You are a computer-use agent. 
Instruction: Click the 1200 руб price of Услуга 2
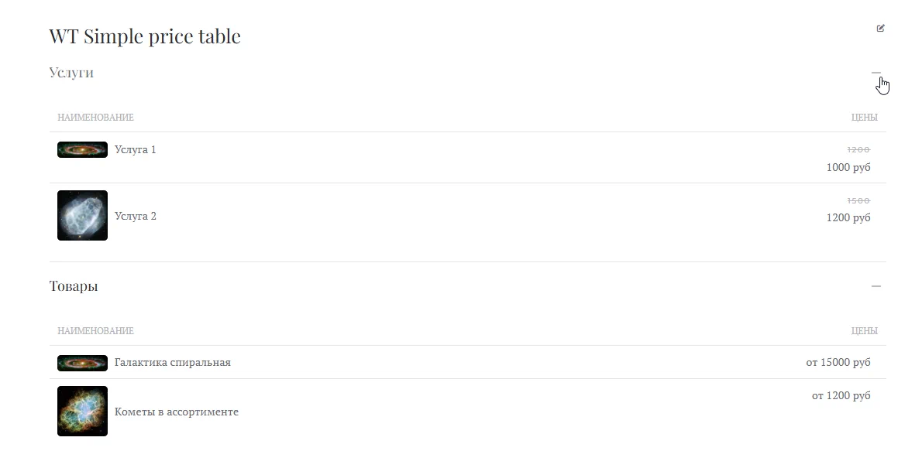coord(848,217)
